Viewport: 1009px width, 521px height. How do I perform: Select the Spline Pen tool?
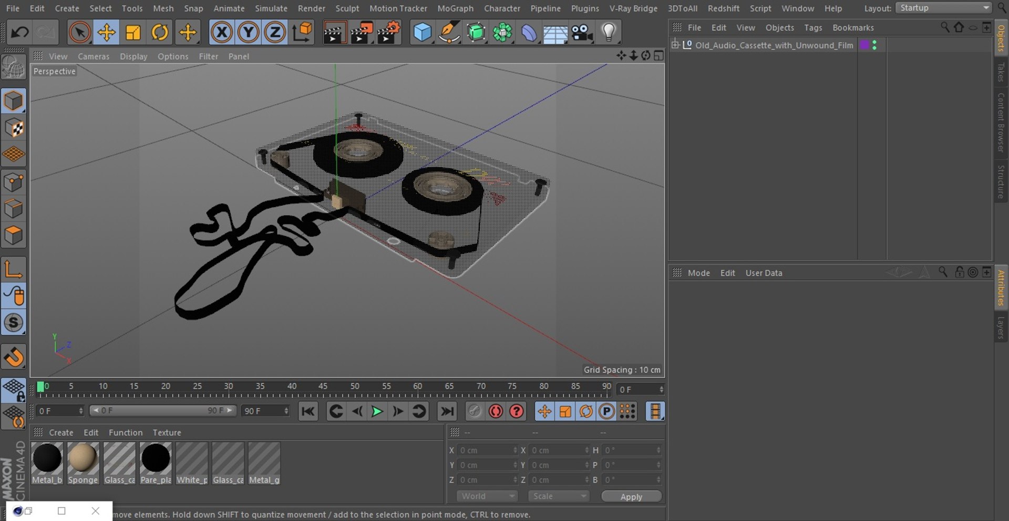[449, 33]
